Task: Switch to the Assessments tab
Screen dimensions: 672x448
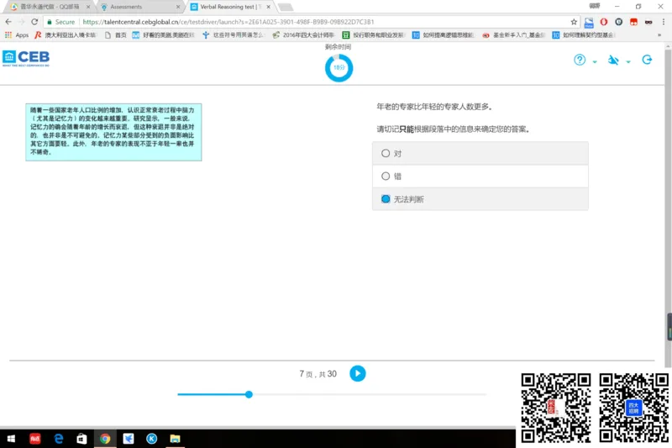Action: tap(138, 7)
